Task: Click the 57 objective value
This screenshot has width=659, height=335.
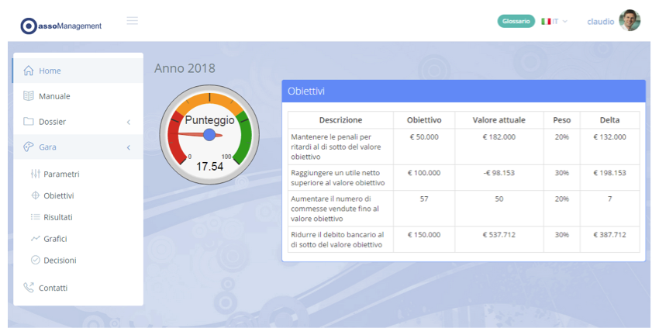Action: click(424, 199)
